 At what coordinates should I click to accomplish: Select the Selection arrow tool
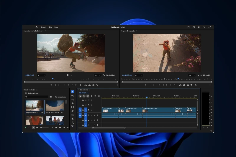click(73, 92)
